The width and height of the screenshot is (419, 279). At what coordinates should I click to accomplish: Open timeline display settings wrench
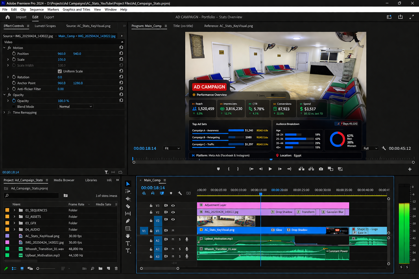tap(180, 193)
